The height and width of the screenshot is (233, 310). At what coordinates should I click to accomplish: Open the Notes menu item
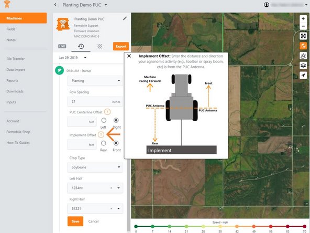pos(11,40)
